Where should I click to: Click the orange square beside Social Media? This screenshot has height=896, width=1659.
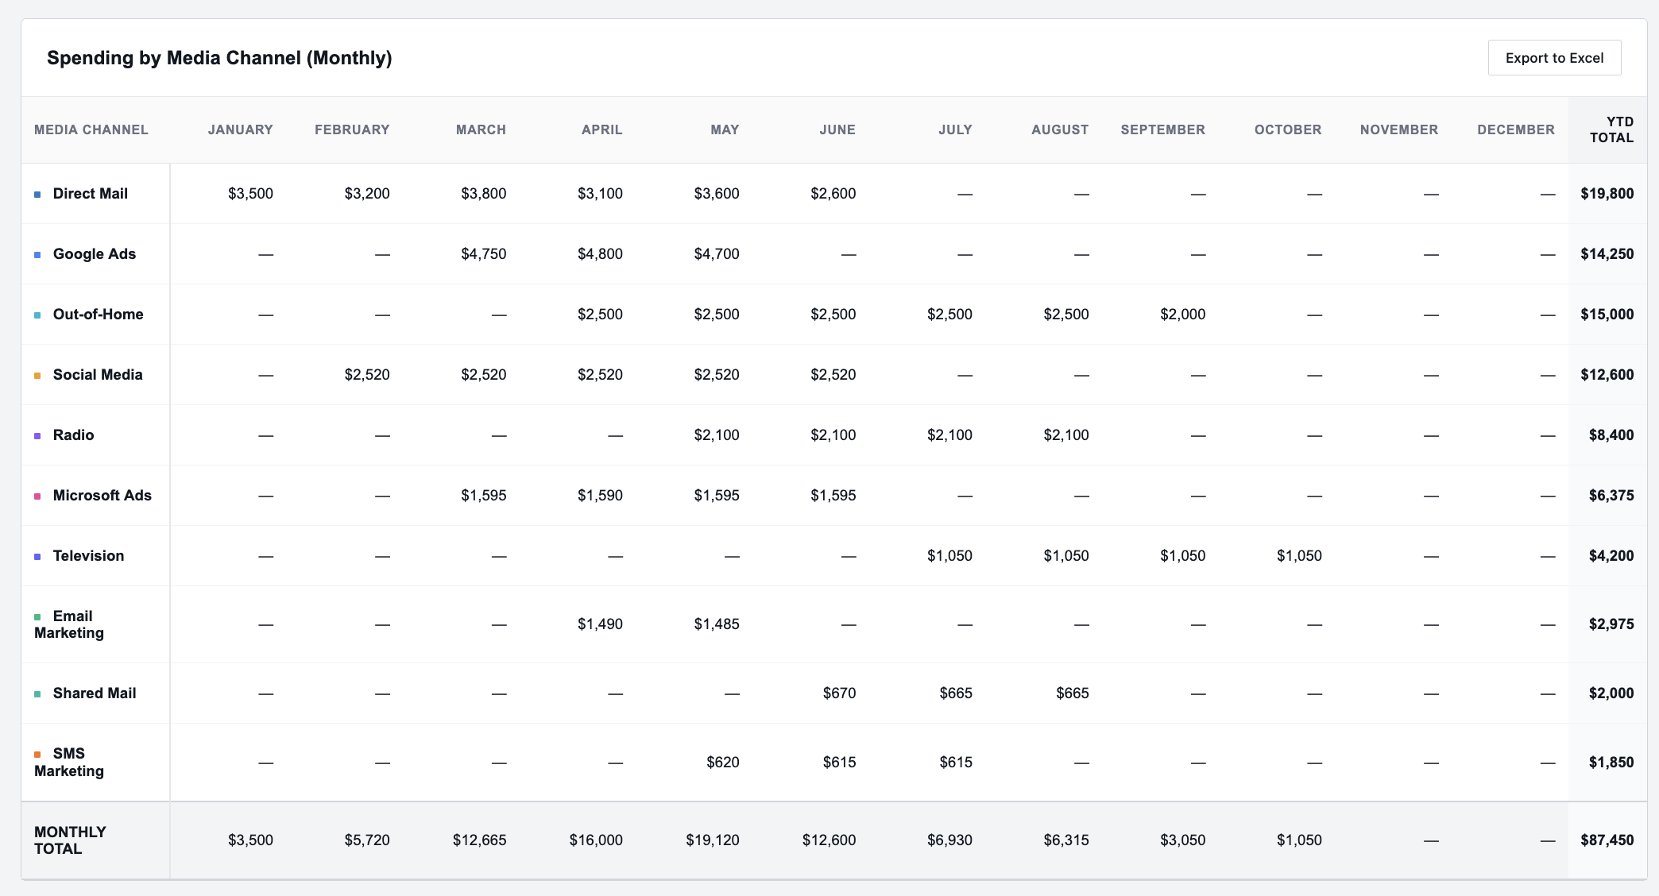[37, 374]
